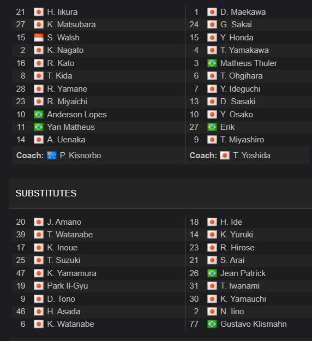Image resolution: width=312 pixels, height=341 pixels.
Task: Click the Japan flag beside H. Iikura
Action: [x=39, y=12]
